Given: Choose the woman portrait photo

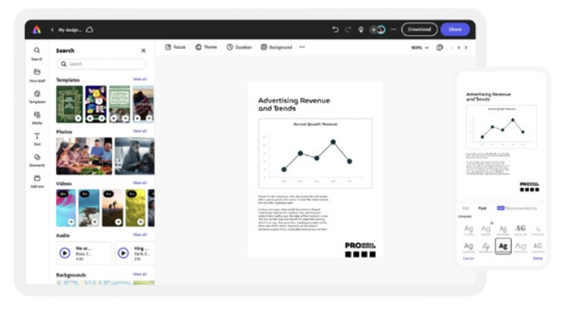Looking at the screenshot, I should tap(134, 156).
